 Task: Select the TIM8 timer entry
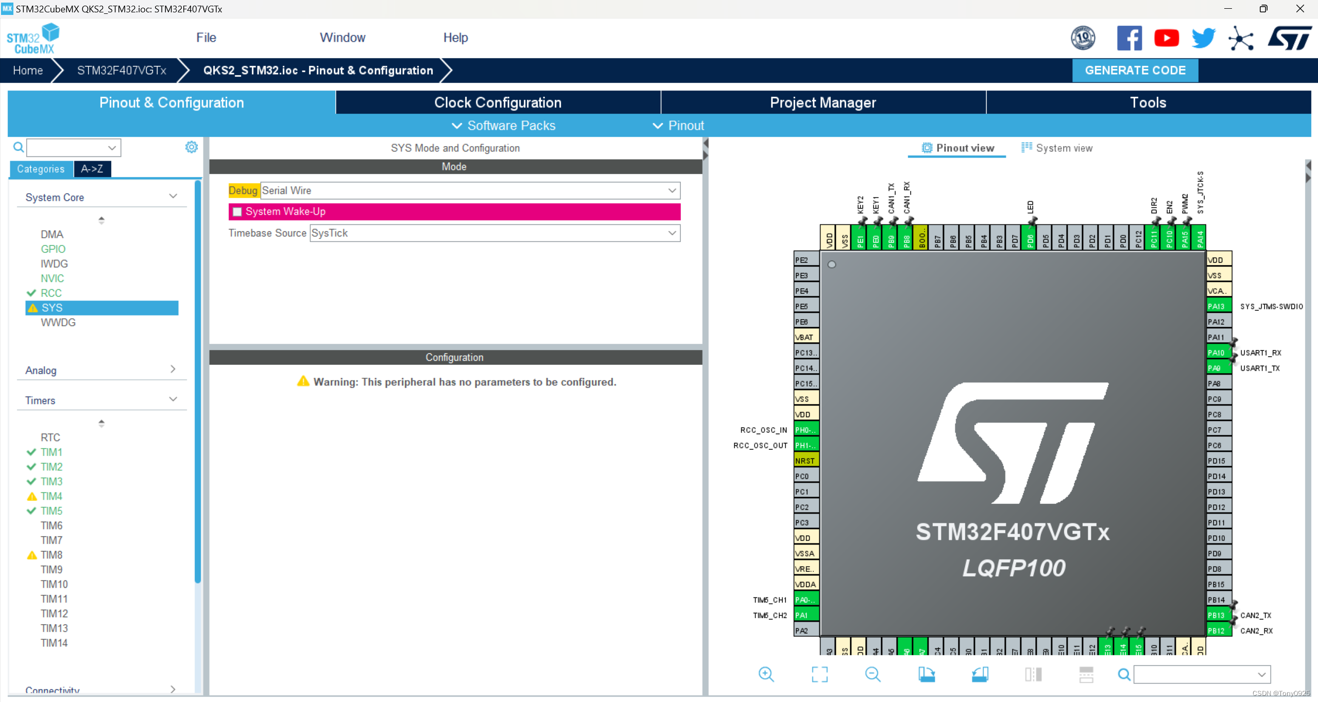[52, 555]
